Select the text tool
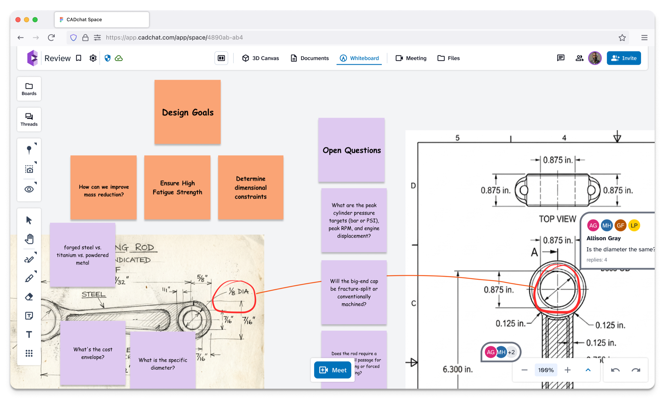This screenshot has width=665, height=399. pyautogui.click(x=29, y=334)
